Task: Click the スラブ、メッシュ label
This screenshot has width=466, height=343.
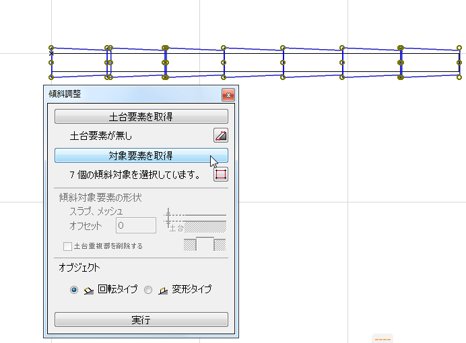Action: click(96, 211)
